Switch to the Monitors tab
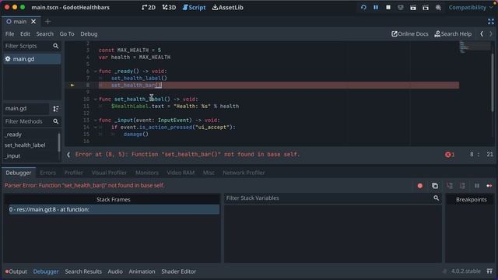 click(x=147, y=173)
